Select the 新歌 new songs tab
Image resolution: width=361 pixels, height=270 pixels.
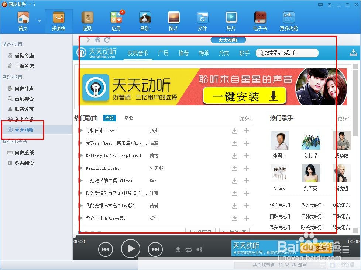128,118
